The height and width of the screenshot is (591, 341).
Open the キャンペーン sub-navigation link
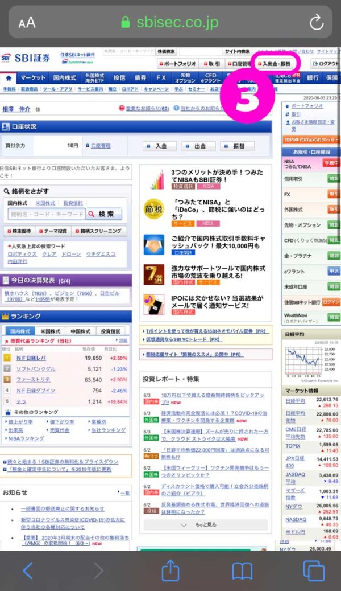pos(156,89)
